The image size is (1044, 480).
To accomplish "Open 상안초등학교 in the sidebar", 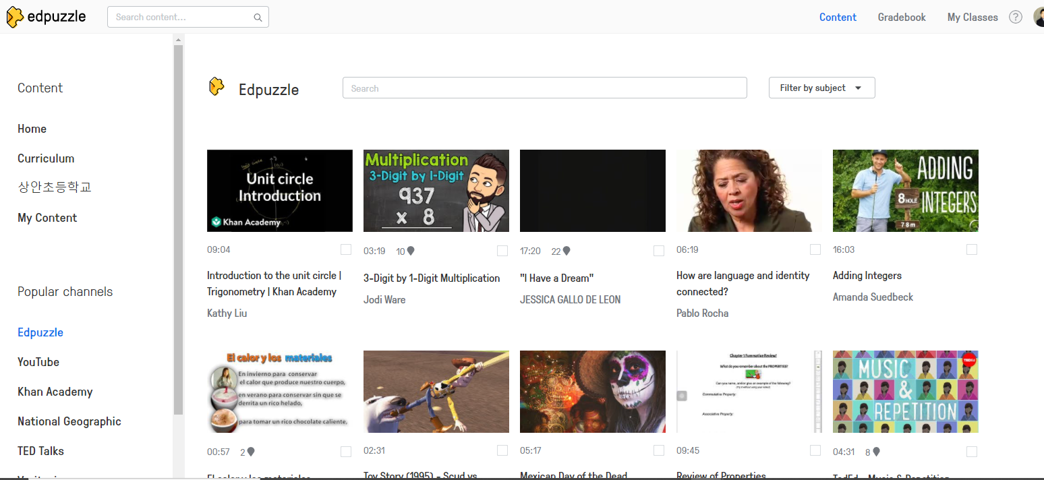I will [x=55, y=187].
